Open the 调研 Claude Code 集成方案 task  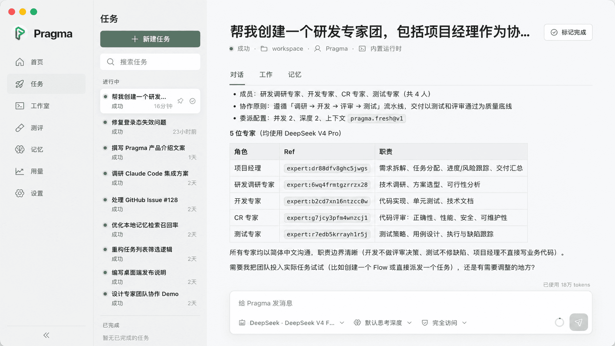150,178
